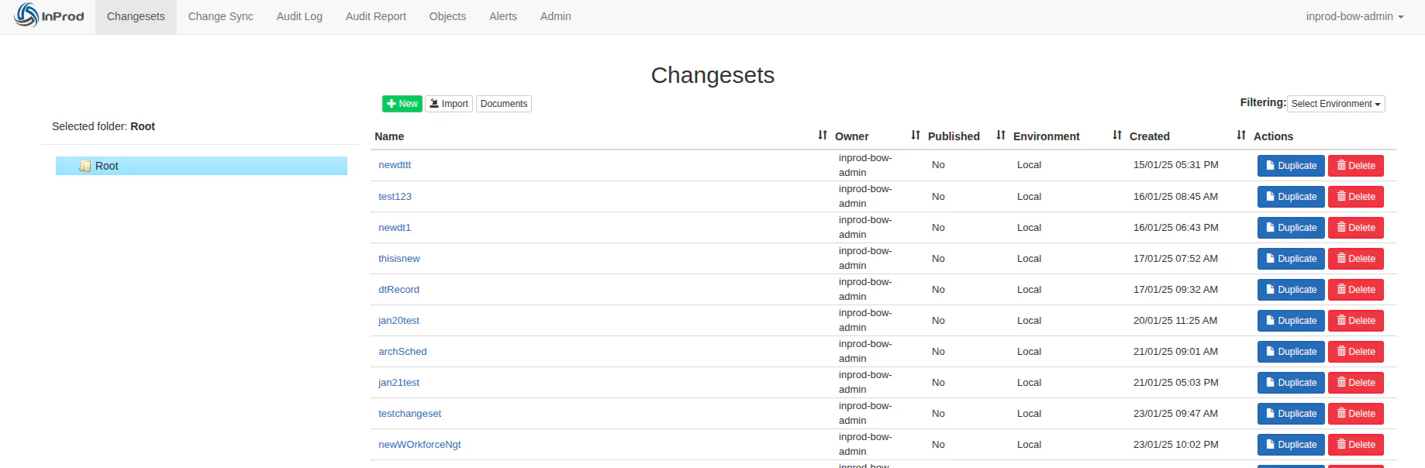The height and width of the screenshot is (468, 1425).
Task: Sort by Environment column sort icon
Action: click(x=1117, y=135)
